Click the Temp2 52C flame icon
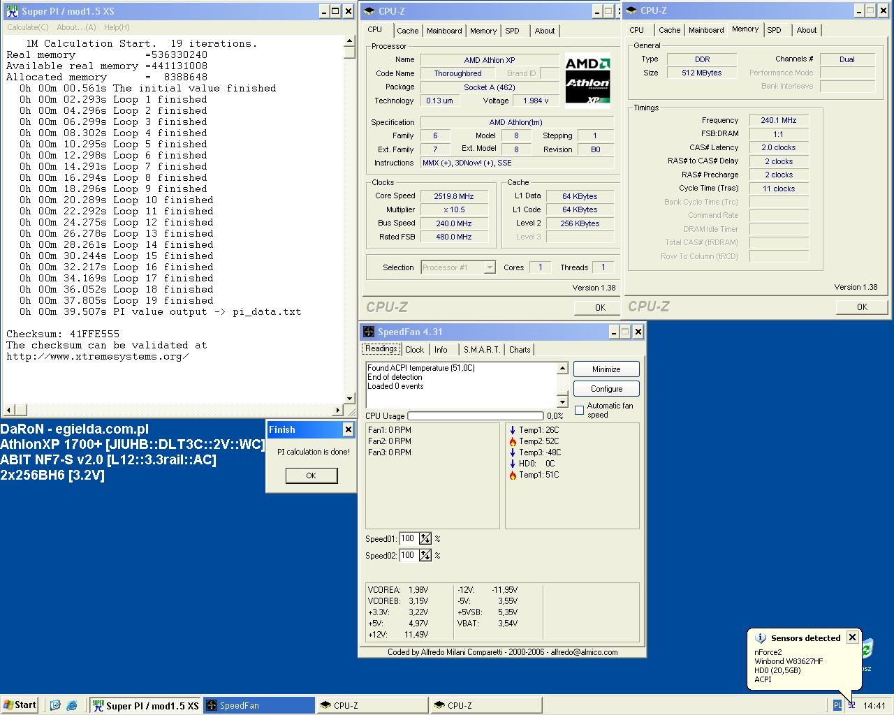 pyautogui.click(x=513, y=441)
